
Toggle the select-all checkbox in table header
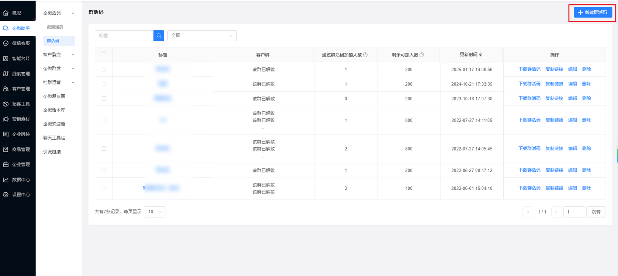(104, 55)
